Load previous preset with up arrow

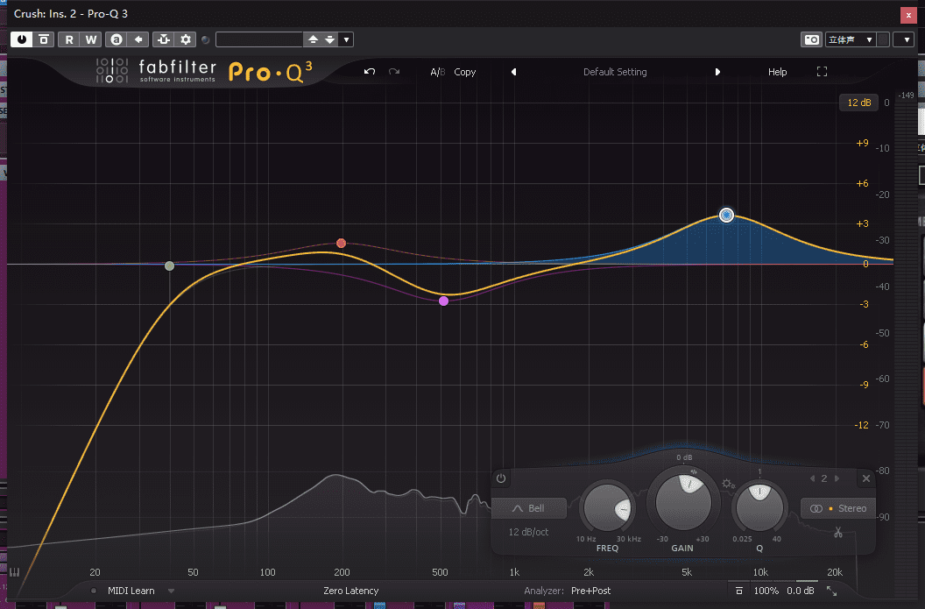pyautogui.click(x=313, y=39)
